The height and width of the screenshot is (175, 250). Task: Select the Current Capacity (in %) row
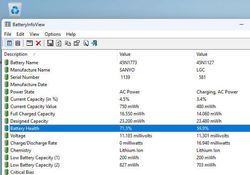click(x=126, y=99)
